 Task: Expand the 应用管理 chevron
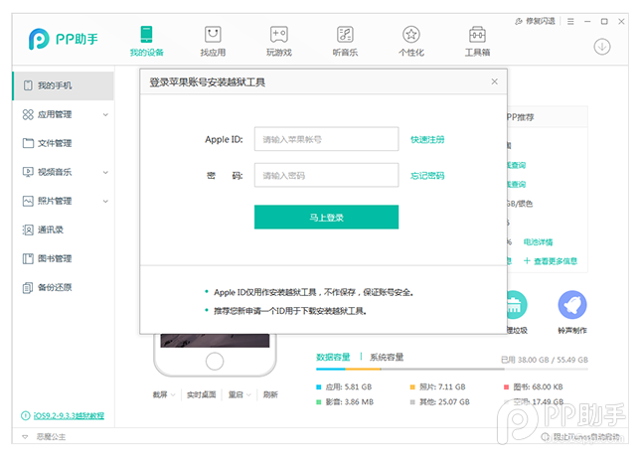105,115
